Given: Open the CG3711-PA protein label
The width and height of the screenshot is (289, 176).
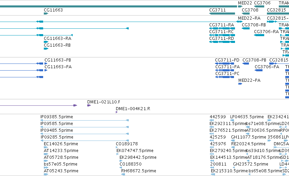Looking at the screenshot, I should coord(228,67).
